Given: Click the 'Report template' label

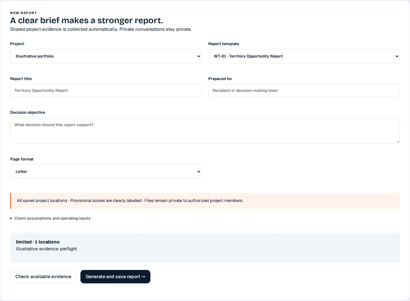Looking at the screenshot, I should (224, 44).
